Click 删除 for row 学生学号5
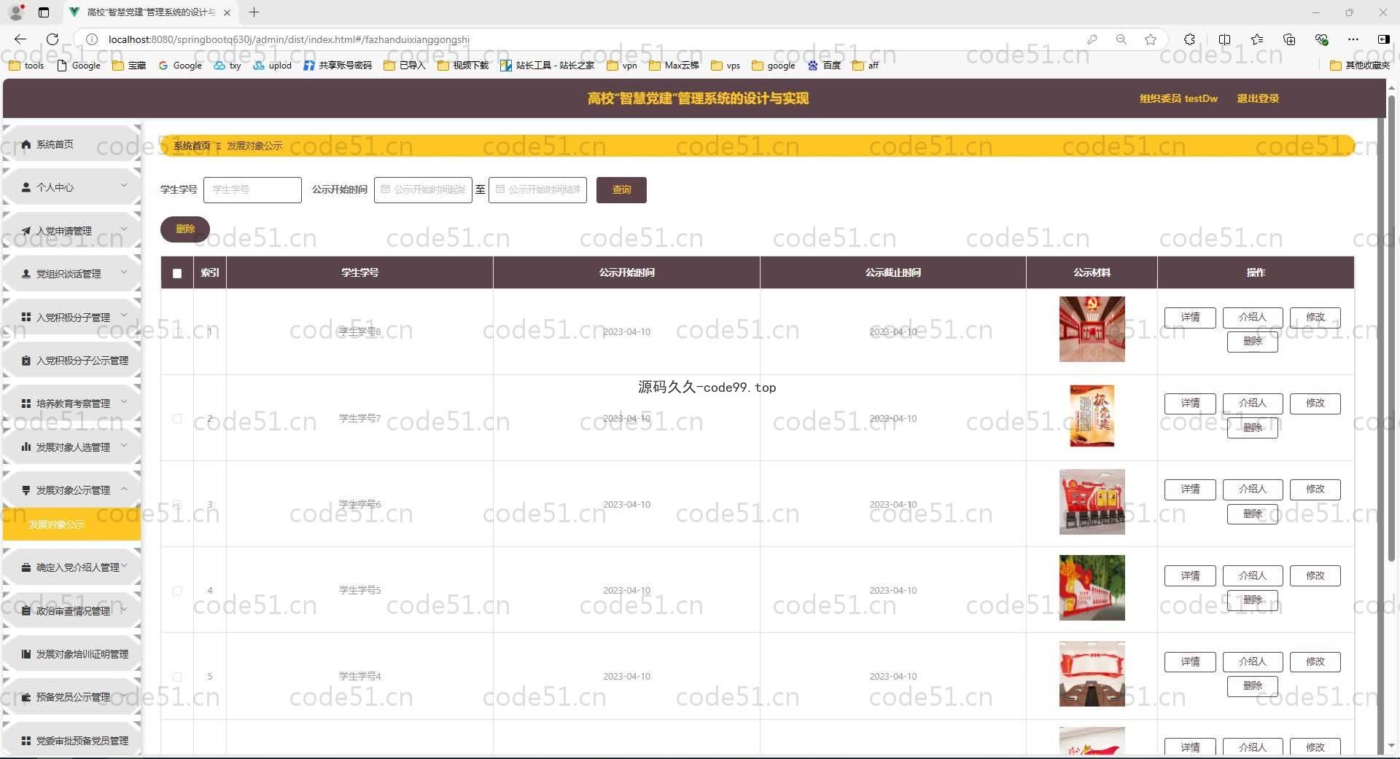 point(1252,599)
